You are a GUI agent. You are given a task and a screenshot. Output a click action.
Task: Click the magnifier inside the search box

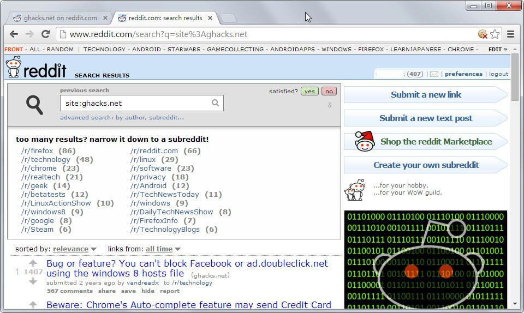216,103
